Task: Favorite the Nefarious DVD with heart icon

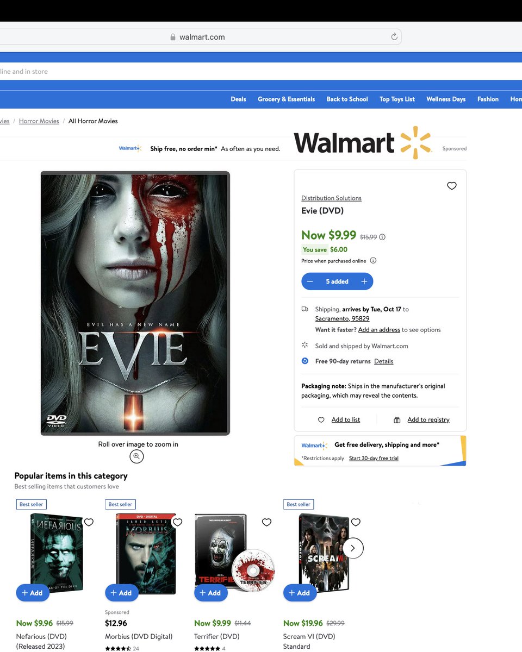Action: (89, 522)
